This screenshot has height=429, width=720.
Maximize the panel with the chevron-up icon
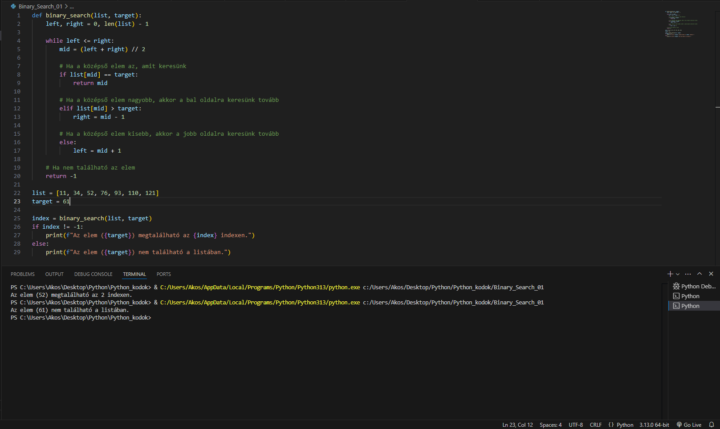(700, 274)
